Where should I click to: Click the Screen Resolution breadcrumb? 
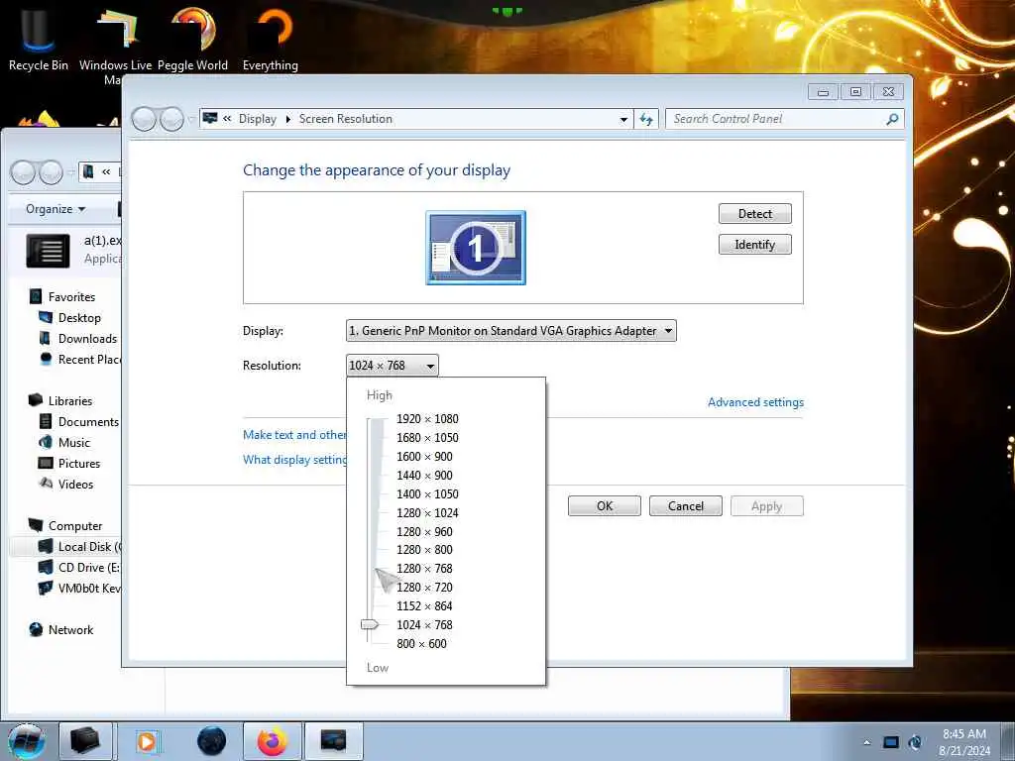(x=346, y=119)
